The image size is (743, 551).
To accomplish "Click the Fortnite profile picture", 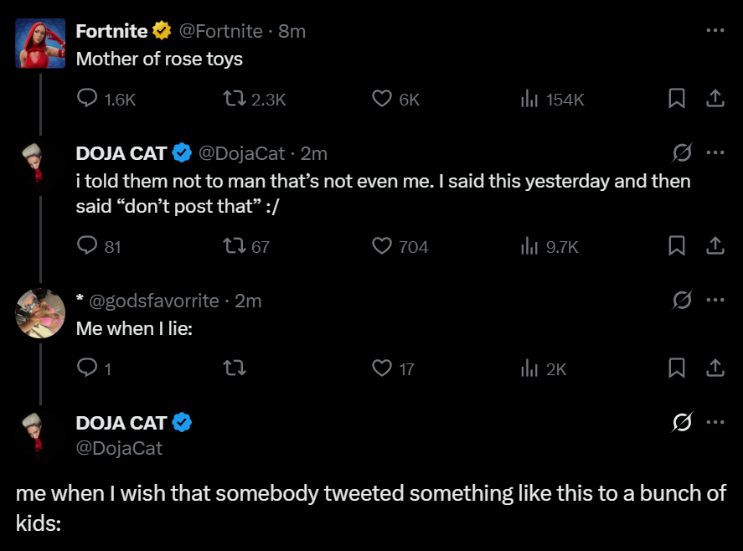I will [40, 44].
